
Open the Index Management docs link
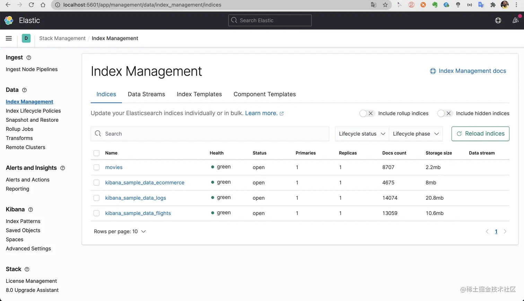(468, 71)
